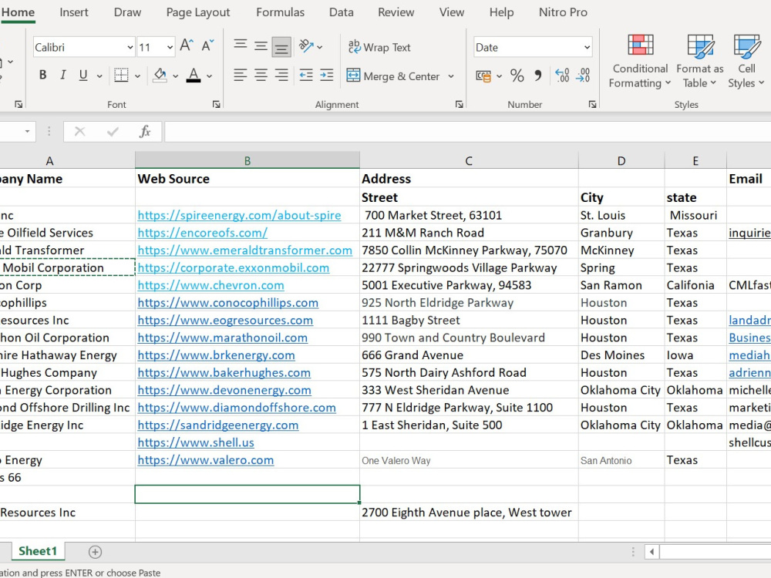This screenshot has width=771, height=578.
Task: Open Cell Styles gallery
Action: [x=746, y=62]
